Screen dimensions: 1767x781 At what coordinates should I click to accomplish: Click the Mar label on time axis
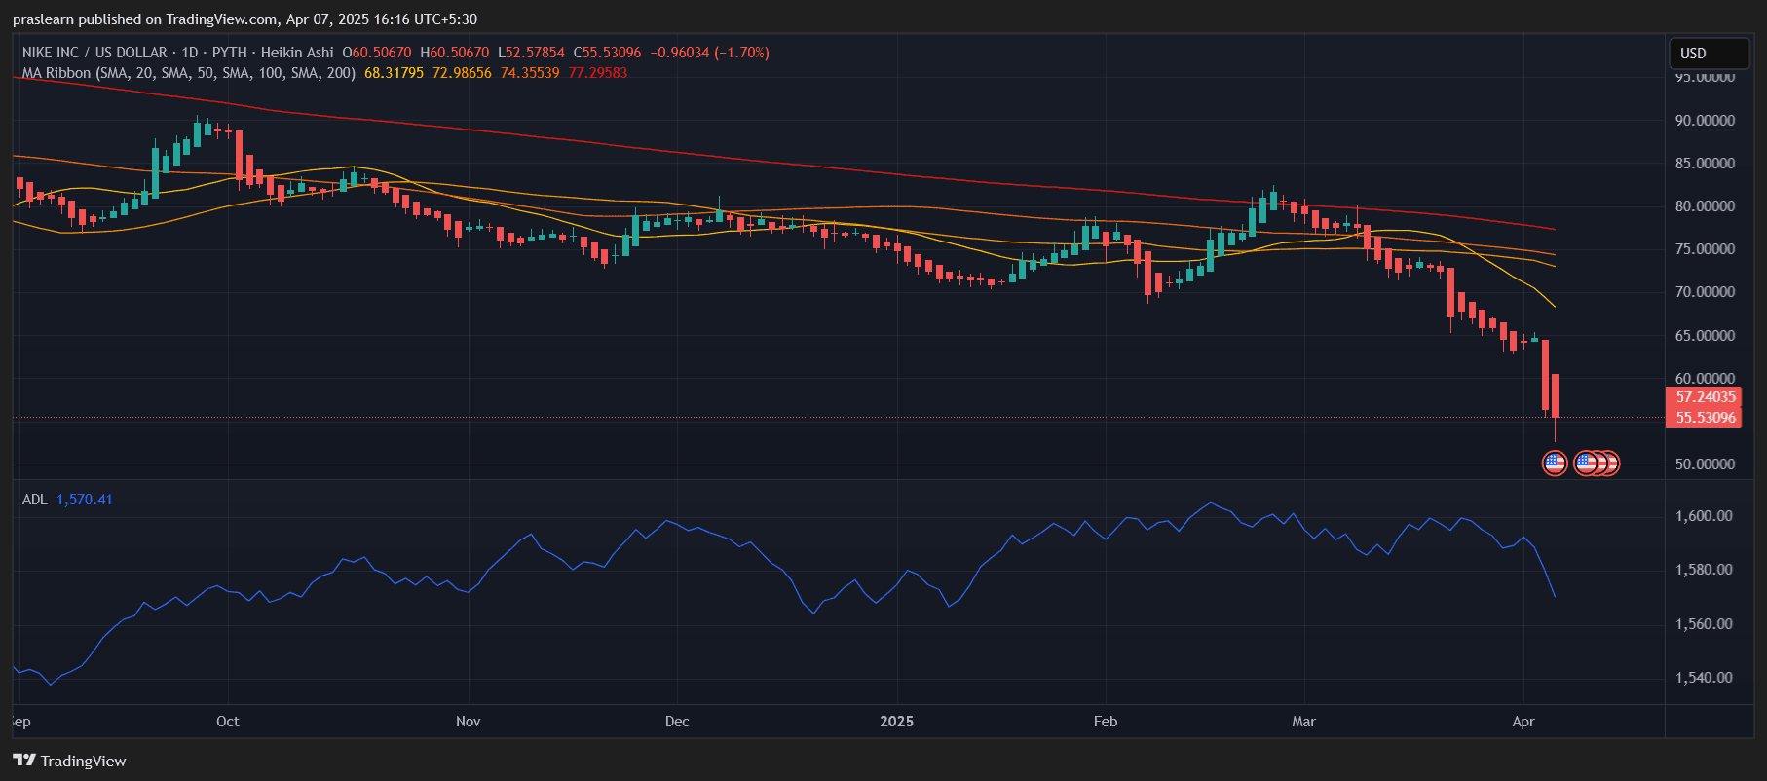click(x=1303, y=722)
